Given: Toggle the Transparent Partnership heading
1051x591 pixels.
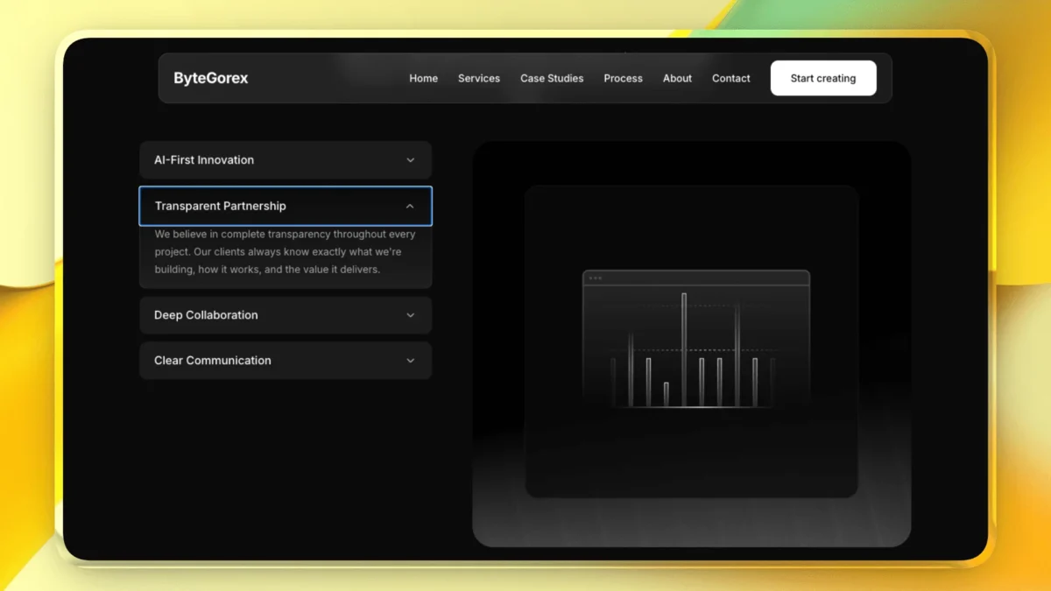Looking at the screenshot, I should click(220, 206).
